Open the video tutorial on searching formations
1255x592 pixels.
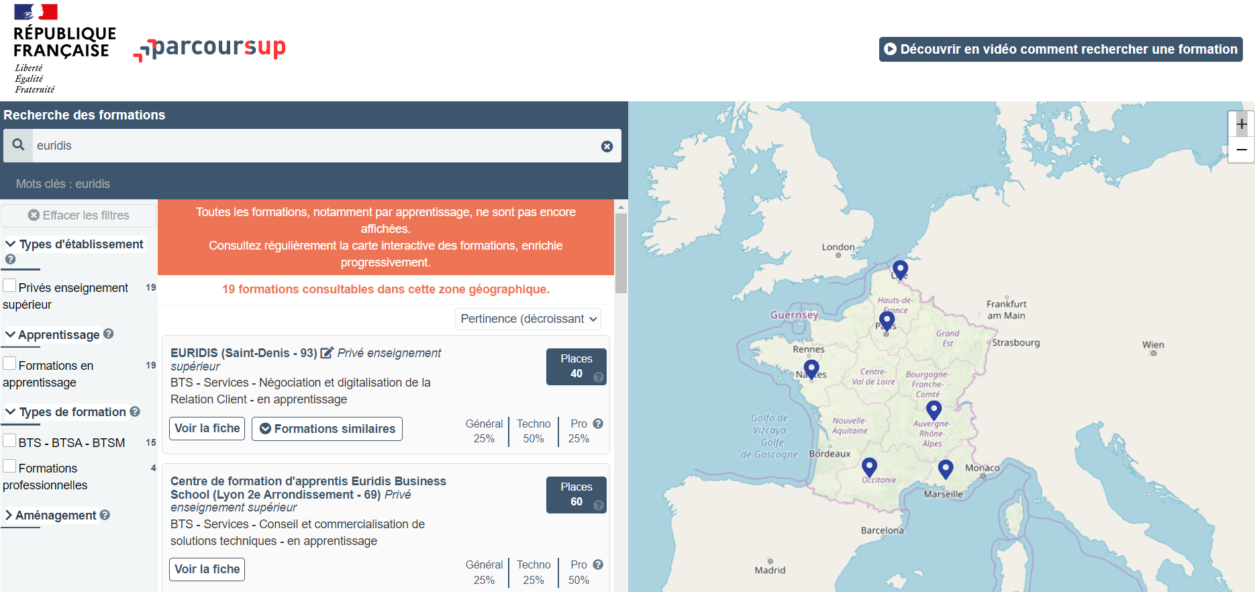coord(1060,49)
